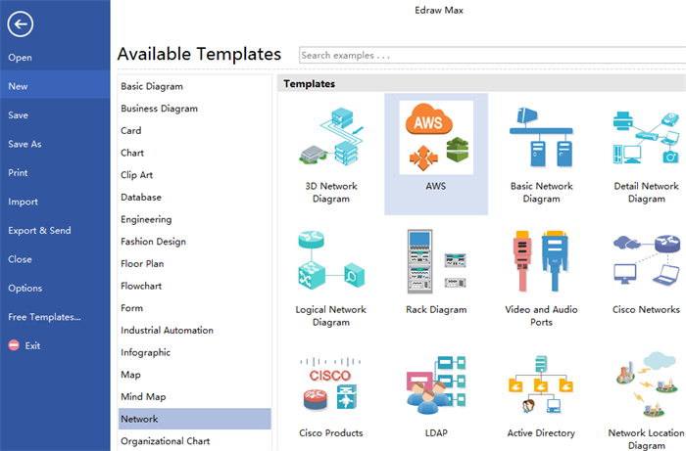Image resolution: width=686 pixels, height=451 pixels.
Task: Click Close in the file menu
Action: click(x=20, y=259)
